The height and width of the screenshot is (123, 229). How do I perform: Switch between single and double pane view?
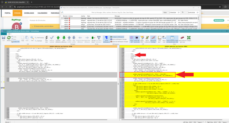tap(172, 39)
